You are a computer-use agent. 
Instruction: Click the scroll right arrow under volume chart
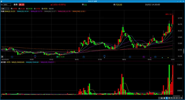coord(182,96)
